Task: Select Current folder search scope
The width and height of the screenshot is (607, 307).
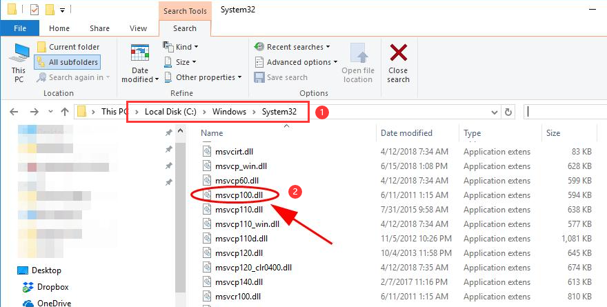Action: (68, 47)
